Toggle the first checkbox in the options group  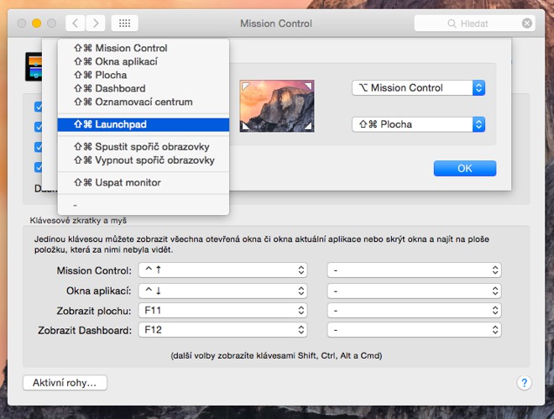point(38,107)
